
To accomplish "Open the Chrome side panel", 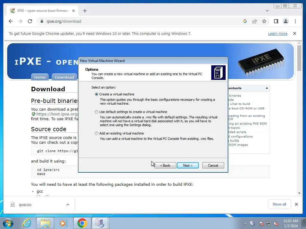I will (x=276, y=21).
